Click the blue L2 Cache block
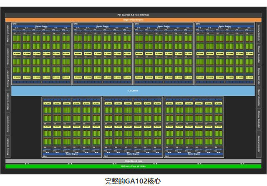The width and height of the screenshot is (267, 186). point(133,90)
